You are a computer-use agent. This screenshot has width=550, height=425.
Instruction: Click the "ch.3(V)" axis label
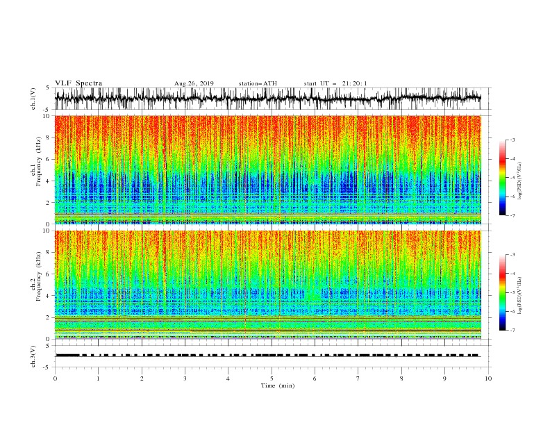[33, 356]
